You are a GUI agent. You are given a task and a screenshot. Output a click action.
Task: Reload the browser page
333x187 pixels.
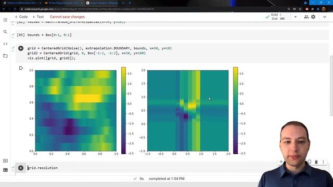pos(15,9)
